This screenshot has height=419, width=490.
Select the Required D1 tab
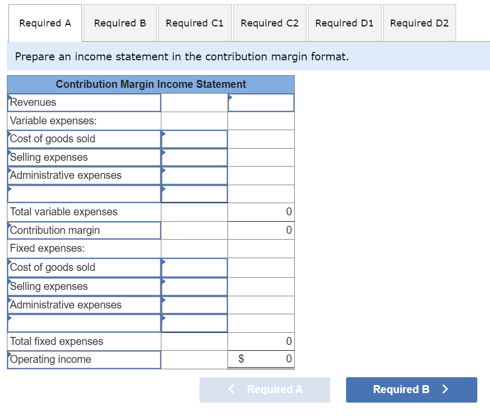(344, 23)
